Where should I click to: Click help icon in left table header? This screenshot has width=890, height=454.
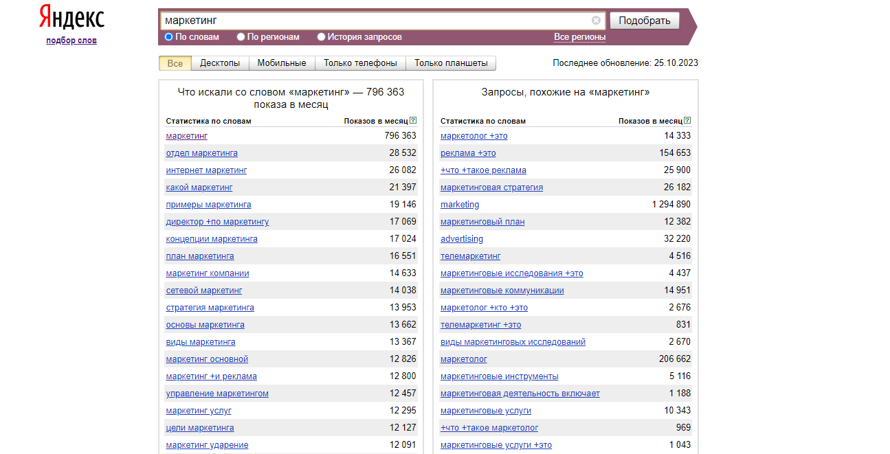413,120
